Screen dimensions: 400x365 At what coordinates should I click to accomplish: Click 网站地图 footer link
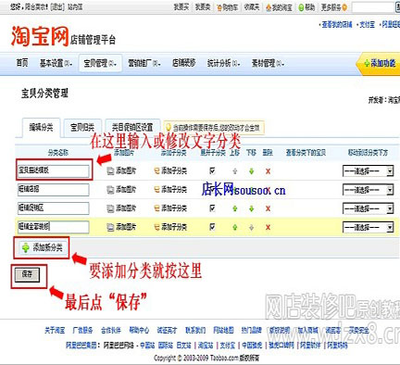(x=223, y=331)
